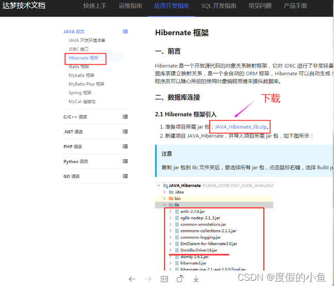The image size is (334, 287).
Task: Expand the GO 语言 section list icon
Action: point(125,176)
